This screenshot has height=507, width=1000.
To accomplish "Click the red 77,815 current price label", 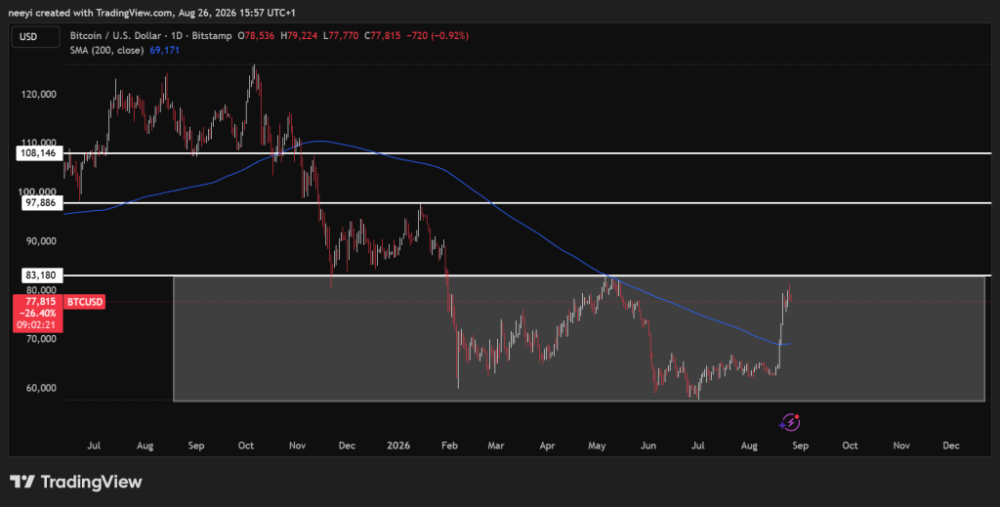I will pyautogui.click(x=40, y=302).
